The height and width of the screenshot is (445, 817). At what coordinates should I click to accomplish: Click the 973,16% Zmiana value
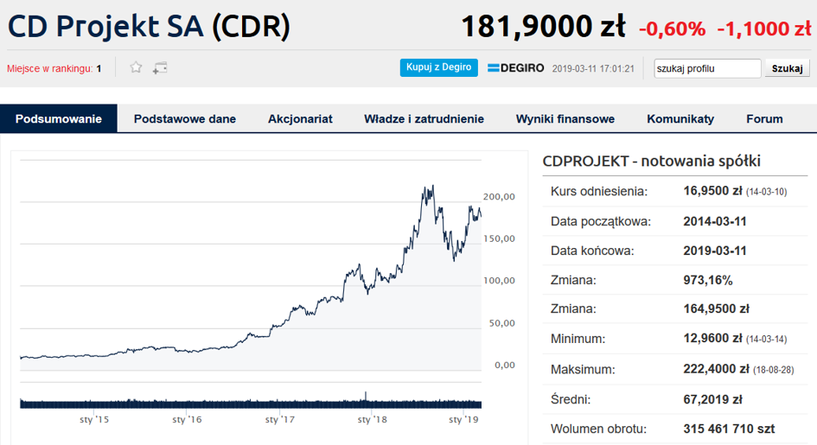tap(708, 280)
